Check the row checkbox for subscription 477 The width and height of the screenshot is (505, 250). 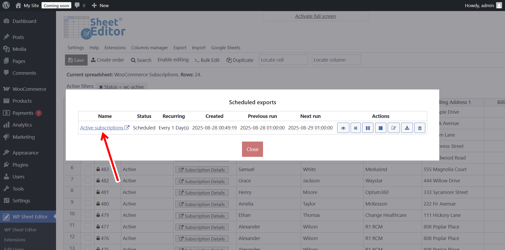point(88,226)
